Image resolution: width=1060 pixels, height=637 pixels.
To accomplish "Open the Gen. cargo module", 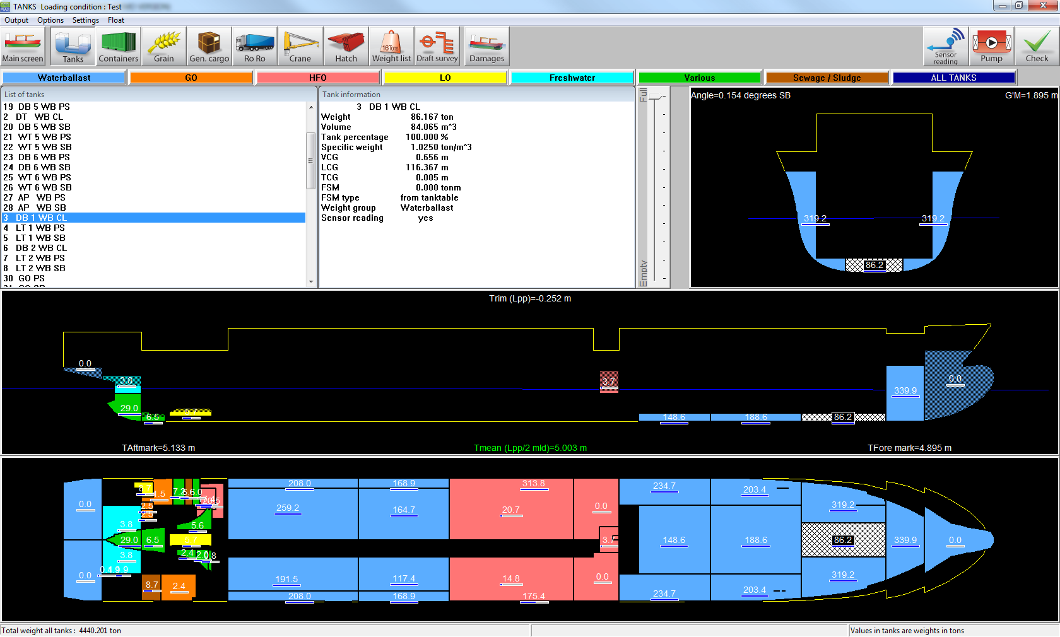I will pos(209,46).
